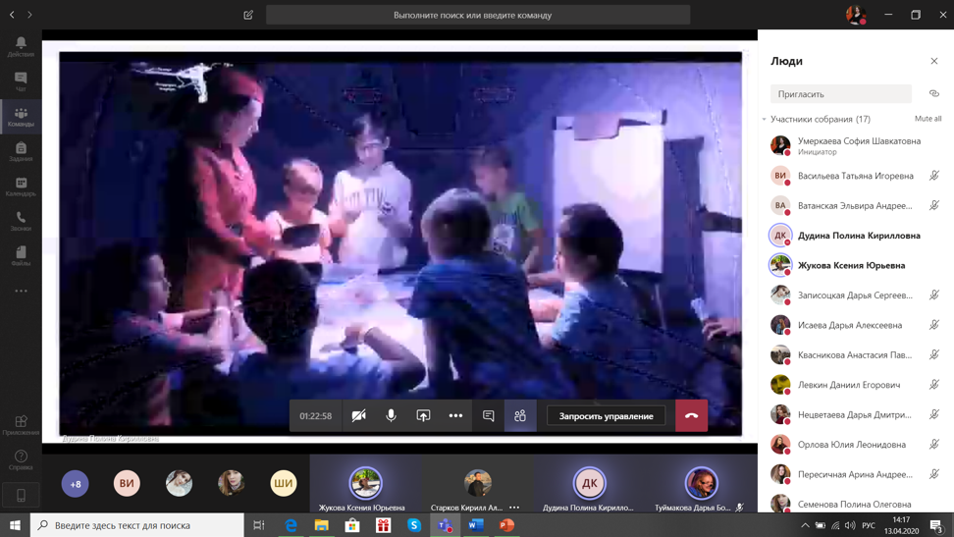Open options for Старков Кирилл thumbnail
The image size is (954, 537).
pyautogui.click(x=514, y=508)
